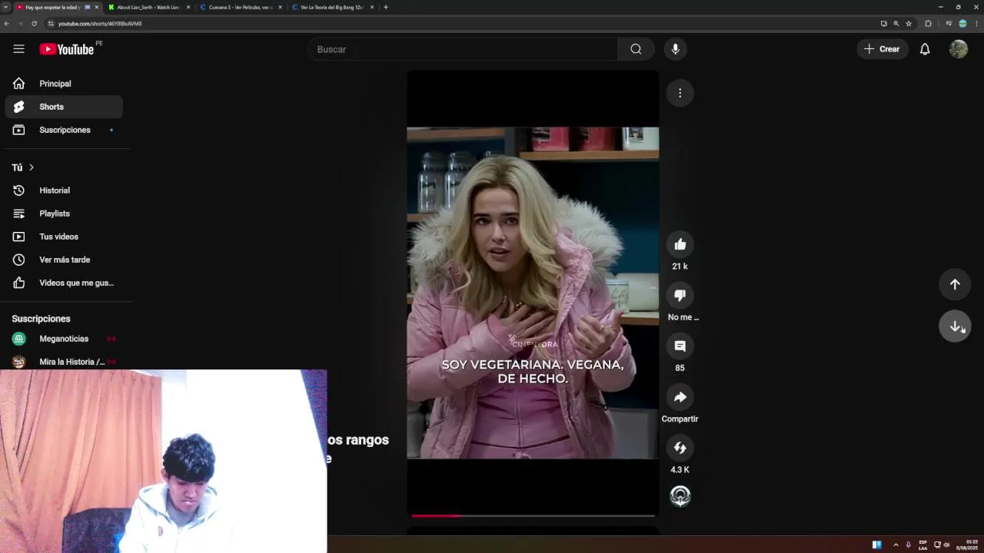
Task: Click the taskbar microphone tray icon
Action: pyautogui.click(x=909, y=545)
